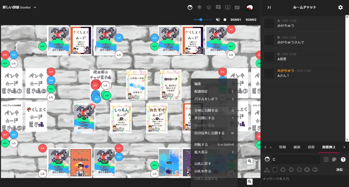Click the ペンキカード置き場② panel
The height and width of the screenshot is (187, 349).
click(36, 83)
